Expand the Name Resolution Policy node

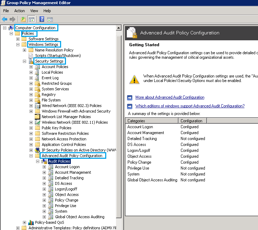25,50
